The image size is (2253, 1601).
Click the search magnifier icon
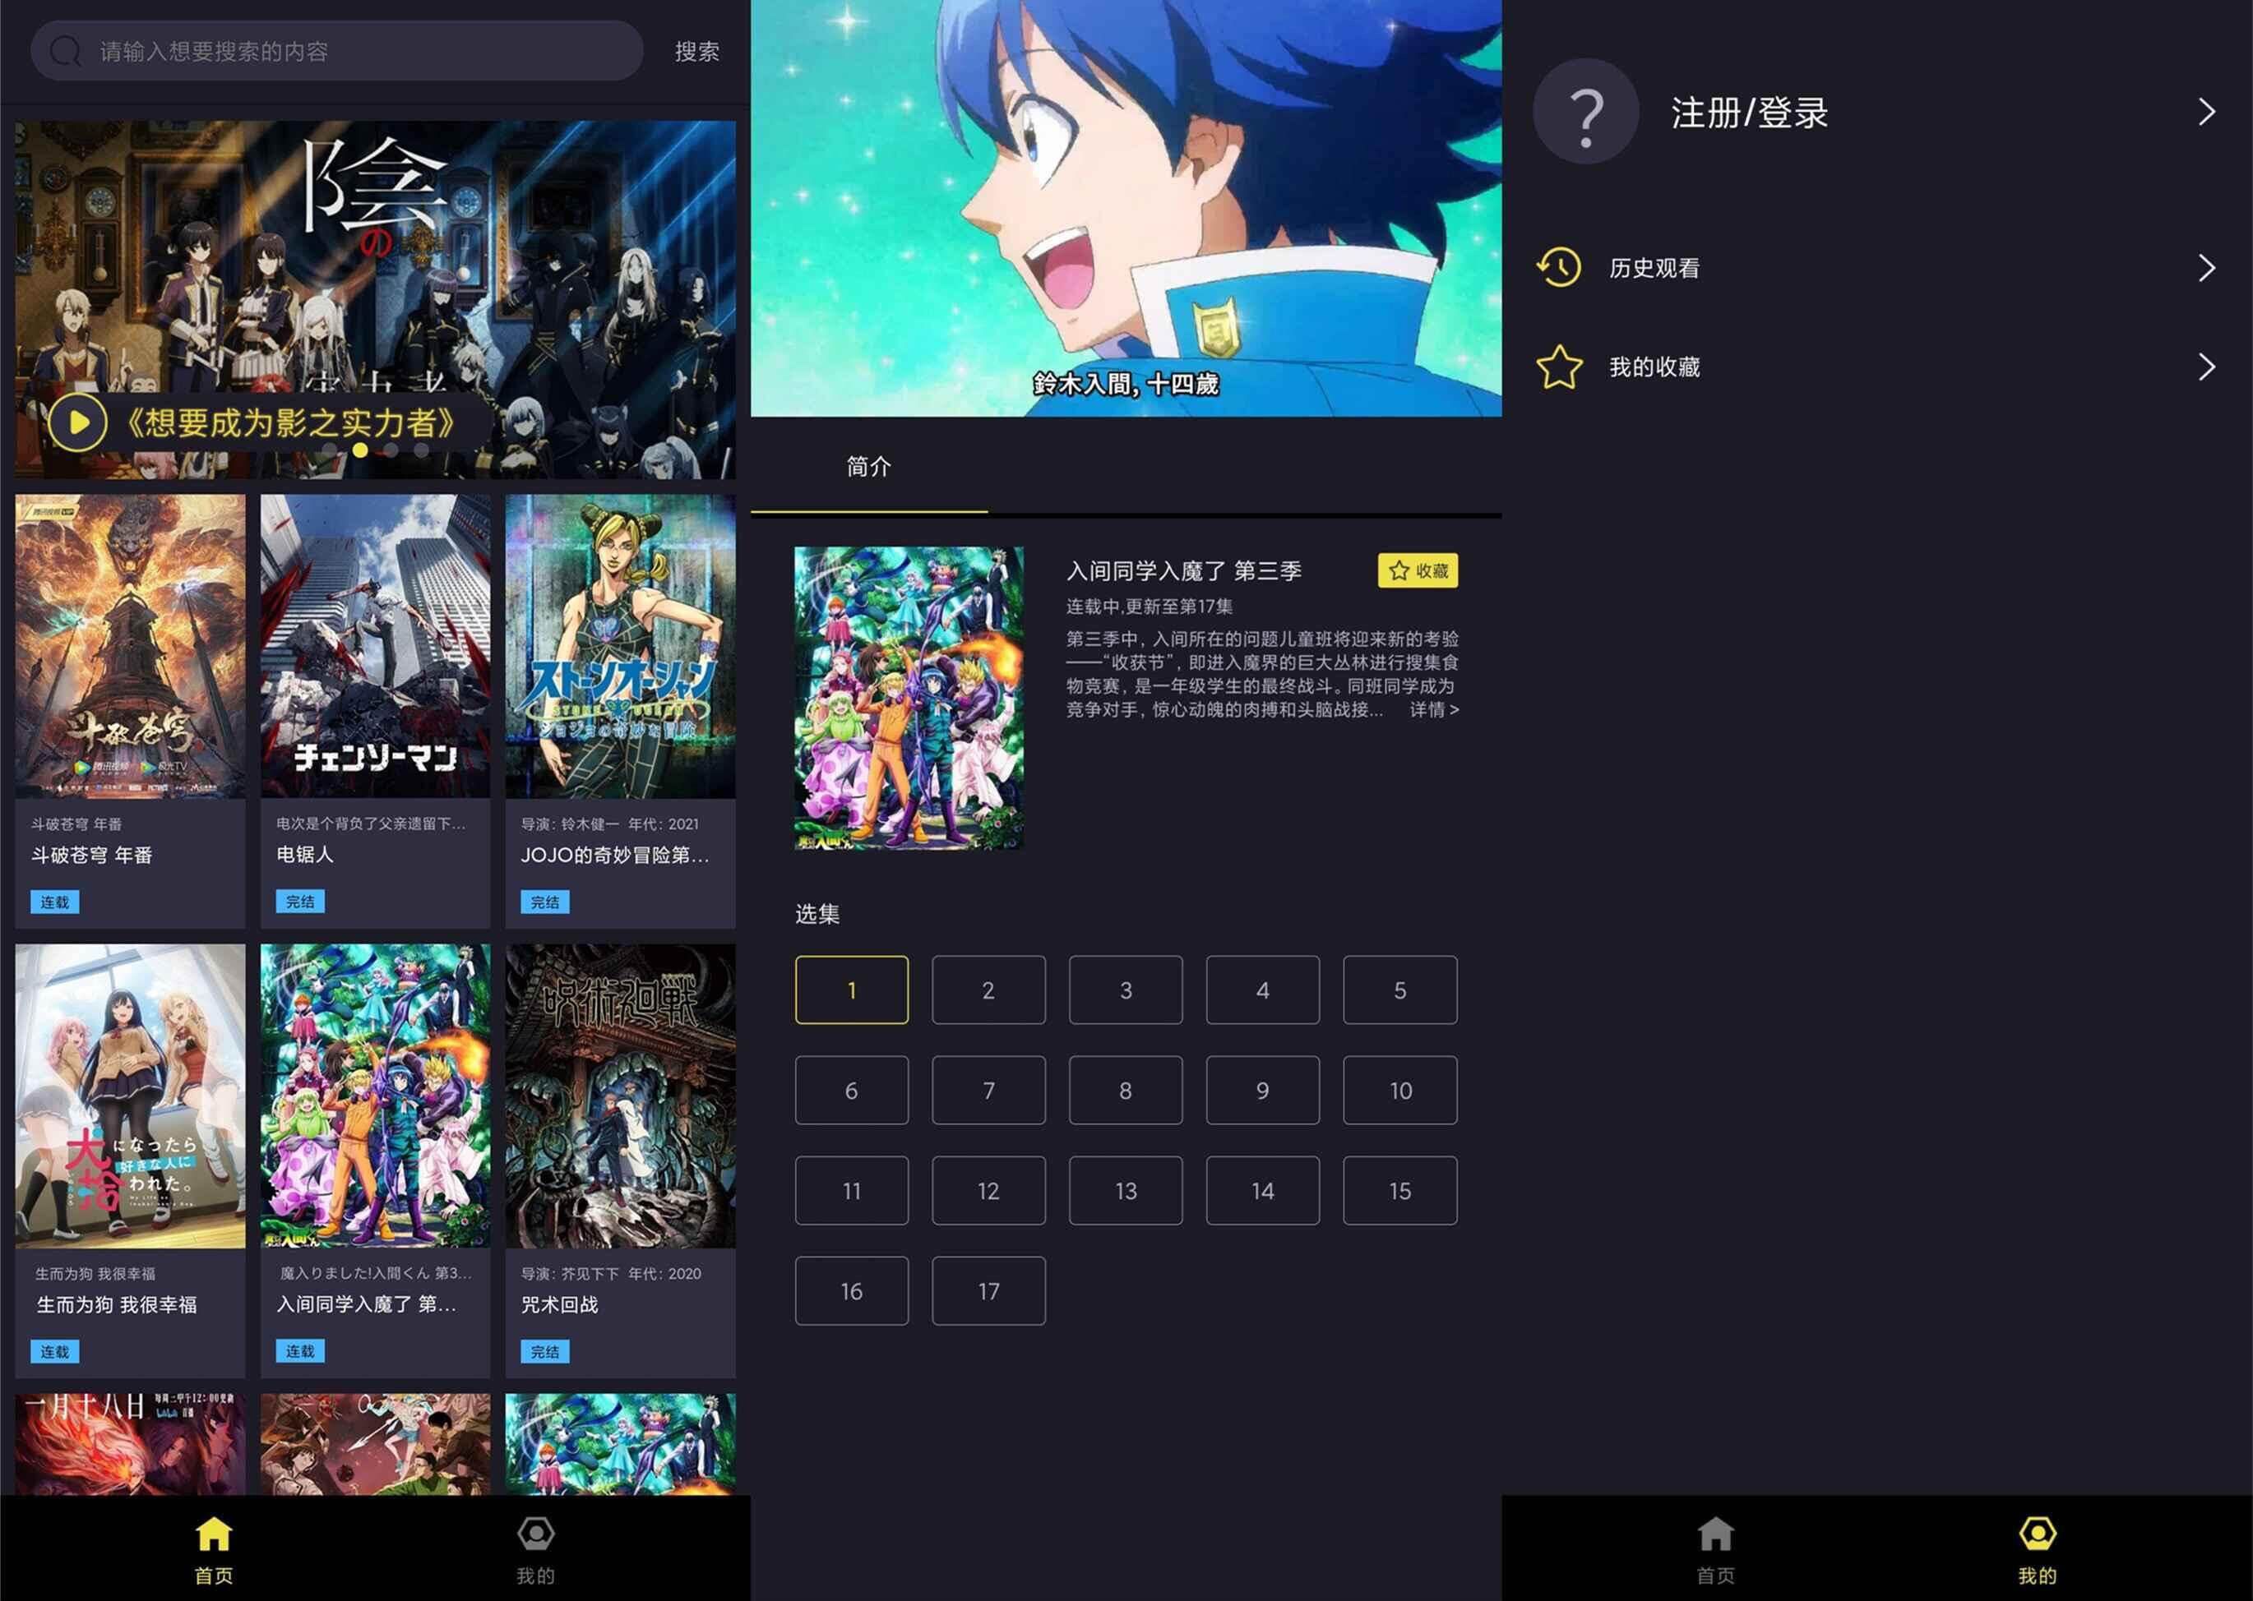click(65, 51)
